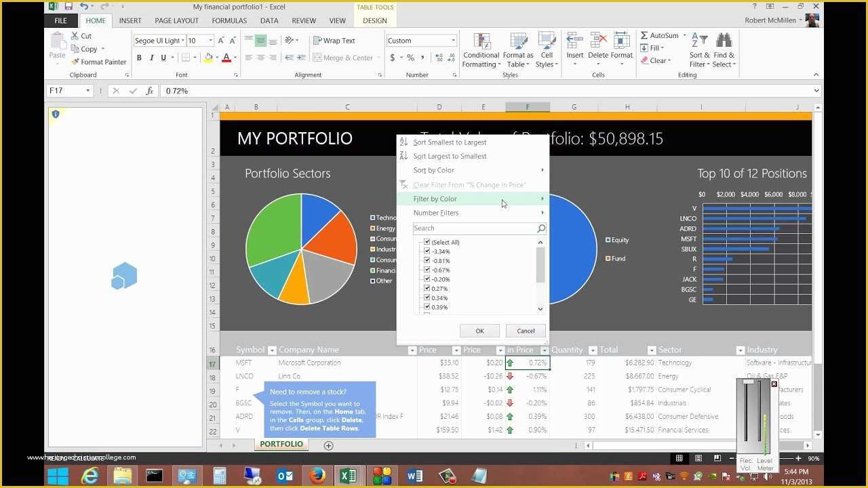Click OK in filter menu
Screen dimensions: 868x488
(479, 331)
